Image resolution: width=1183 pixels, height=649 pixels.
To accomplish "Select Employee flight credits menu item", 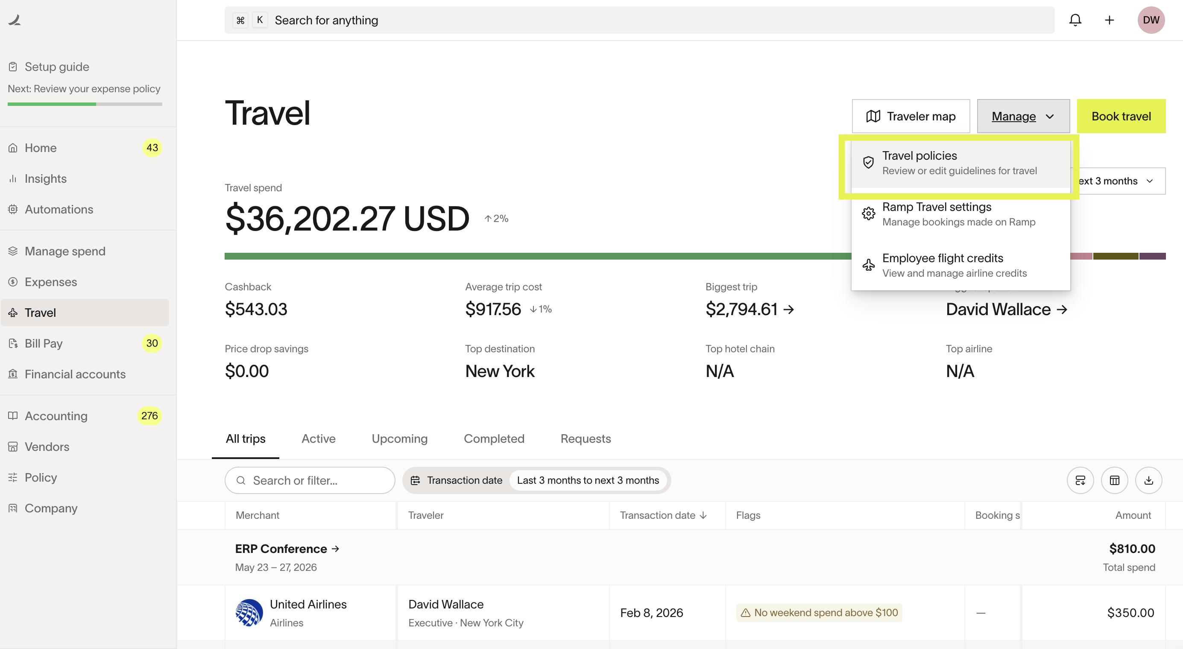I will [960, 265].
